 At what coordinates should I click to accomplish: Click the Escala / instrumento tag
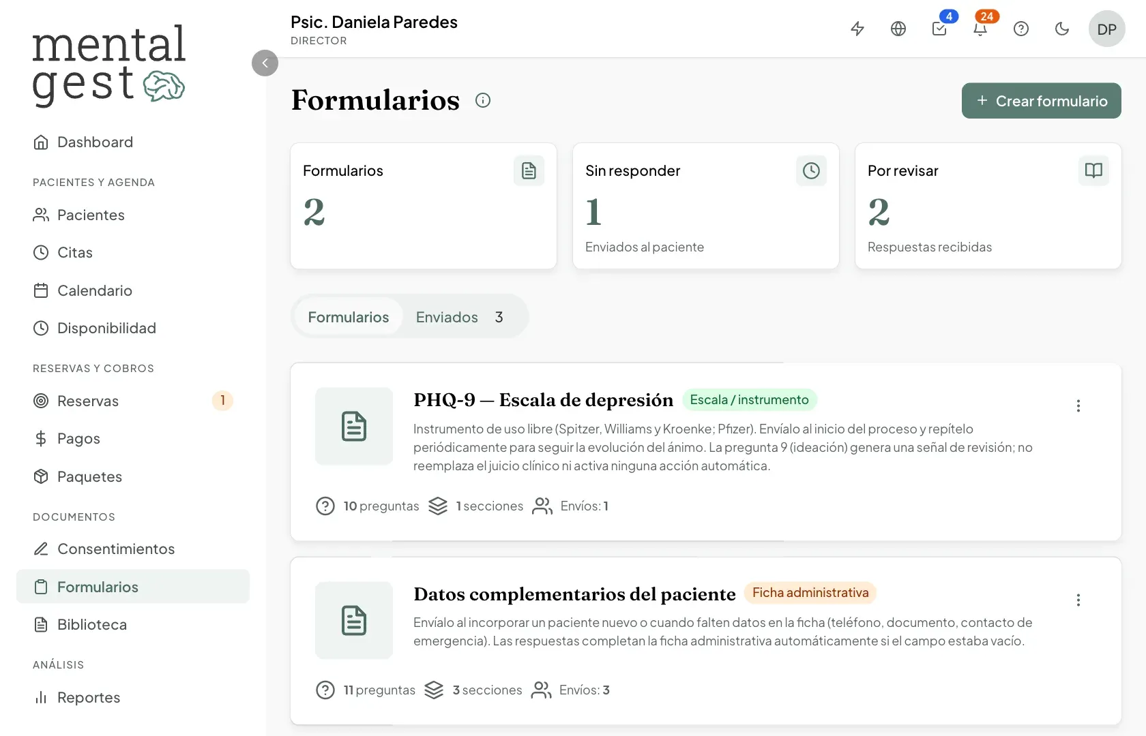[x=749, y=400]
